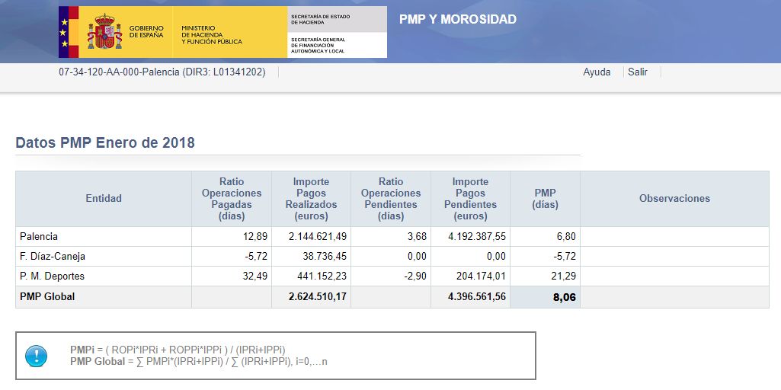Click the Observaciones column header
The image size is (781, 390).
tap(674, 198)
